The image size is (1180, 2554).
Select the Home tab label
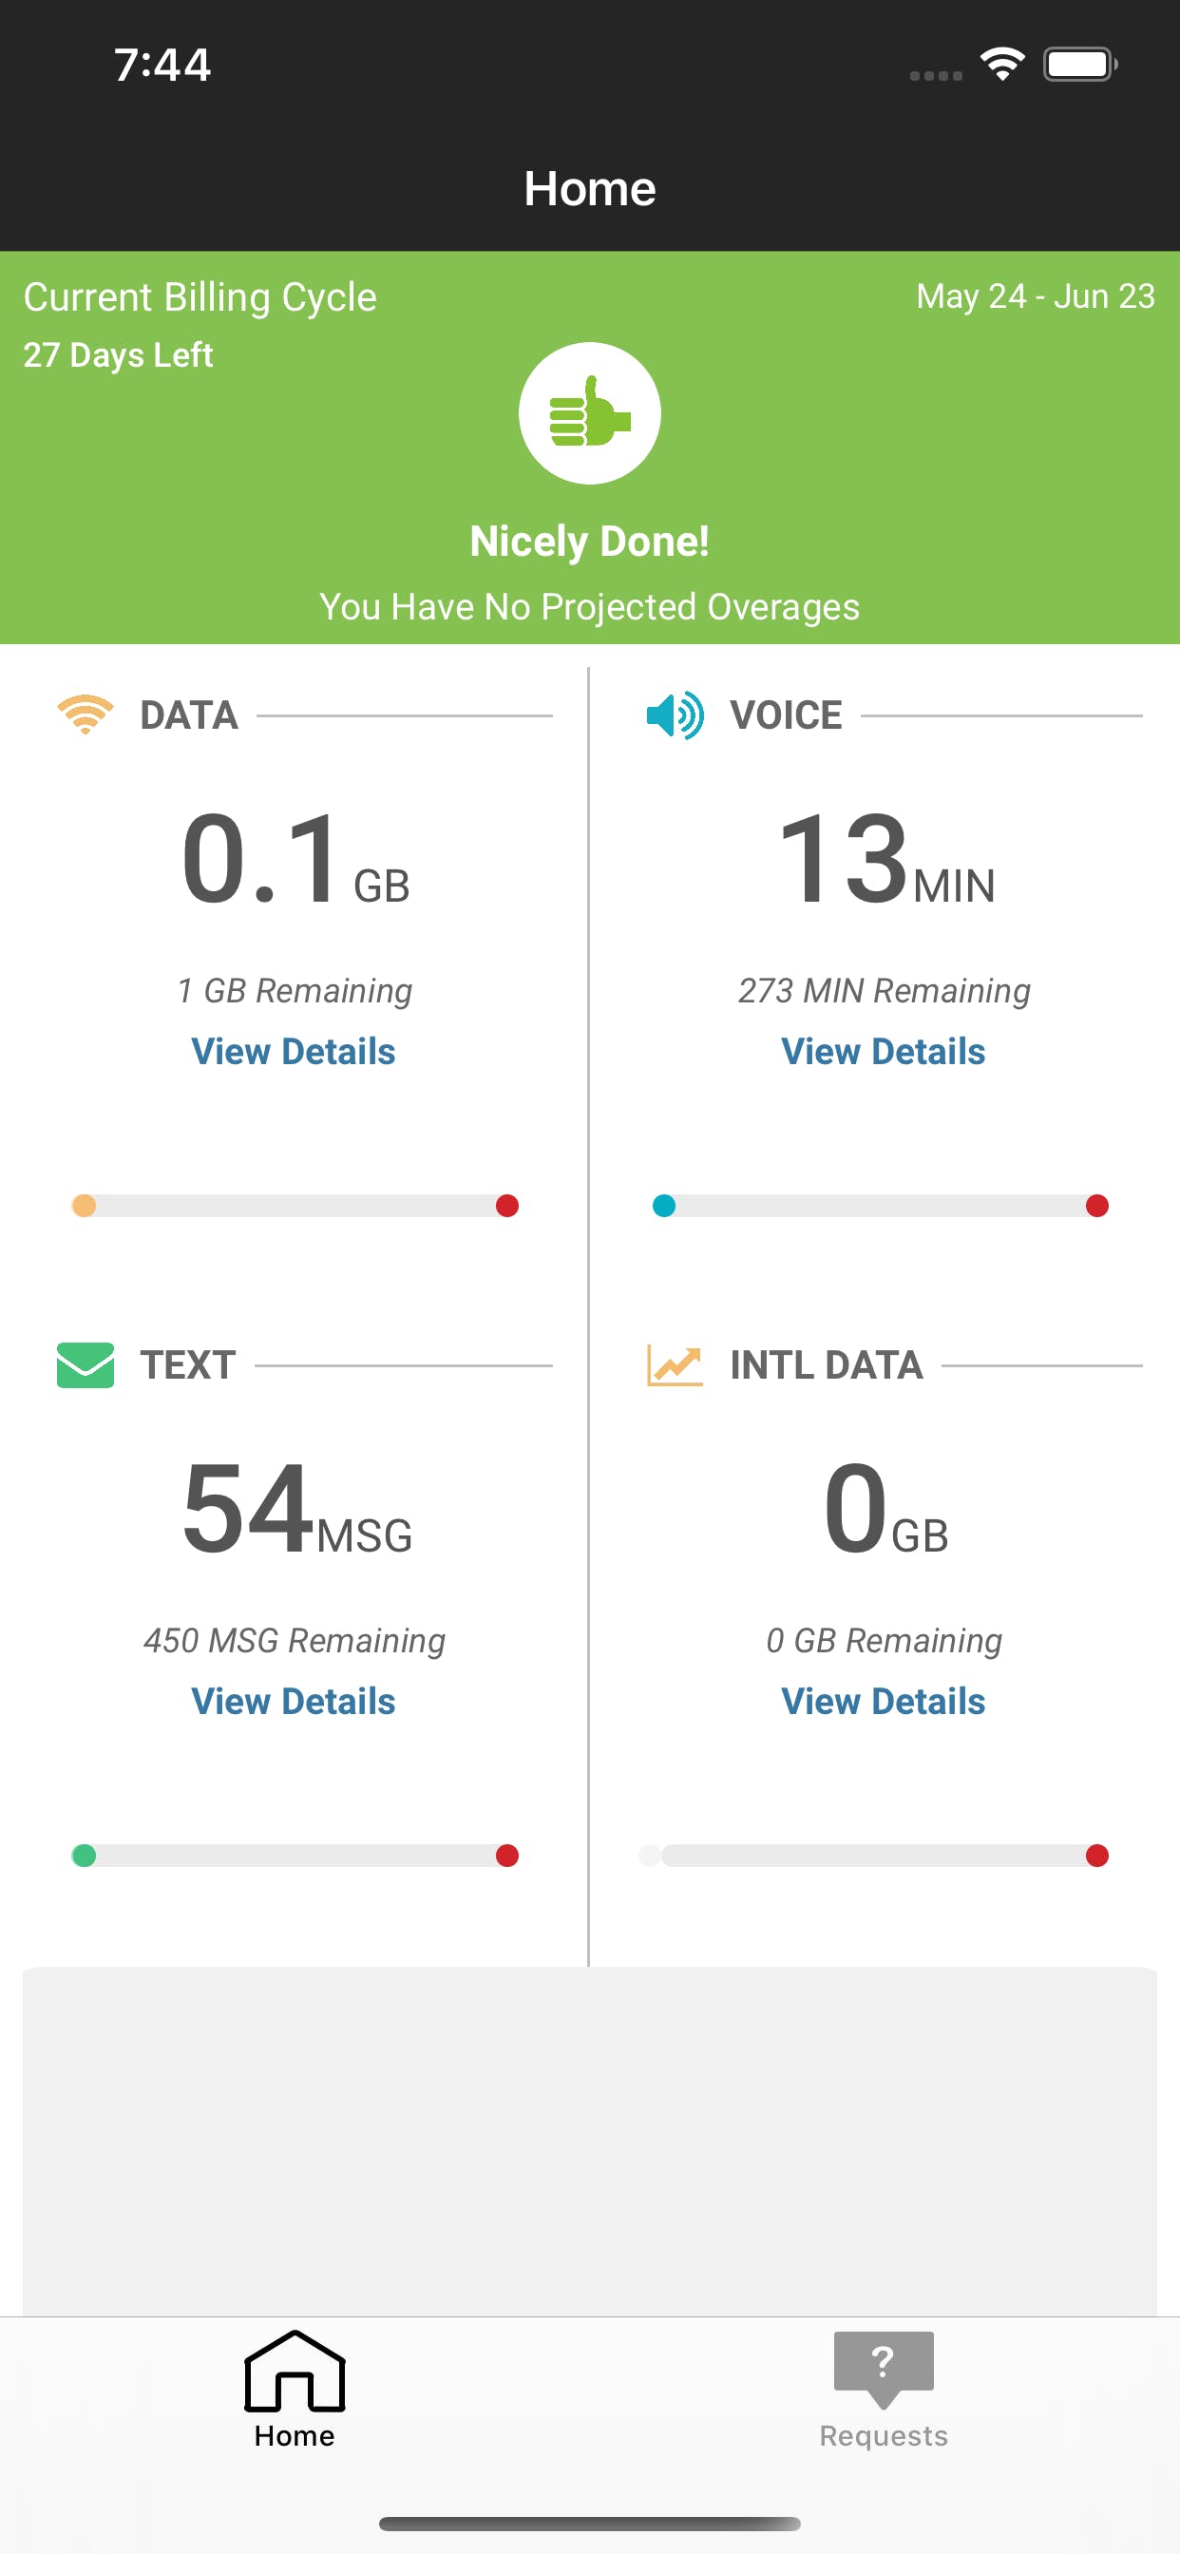tap(294, 2436)
